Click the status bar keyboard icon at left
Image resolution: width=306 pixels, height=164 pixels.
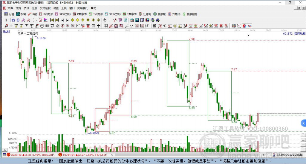point(4,155)
